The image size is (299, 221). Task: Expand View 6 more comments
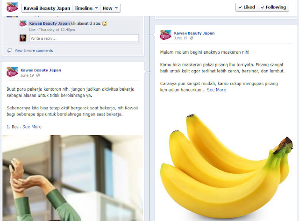(34, 50)
